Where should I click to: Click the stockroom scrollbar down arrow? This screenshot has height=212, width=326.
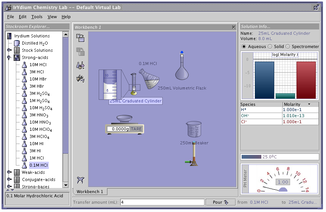click(x=65, y=185)
